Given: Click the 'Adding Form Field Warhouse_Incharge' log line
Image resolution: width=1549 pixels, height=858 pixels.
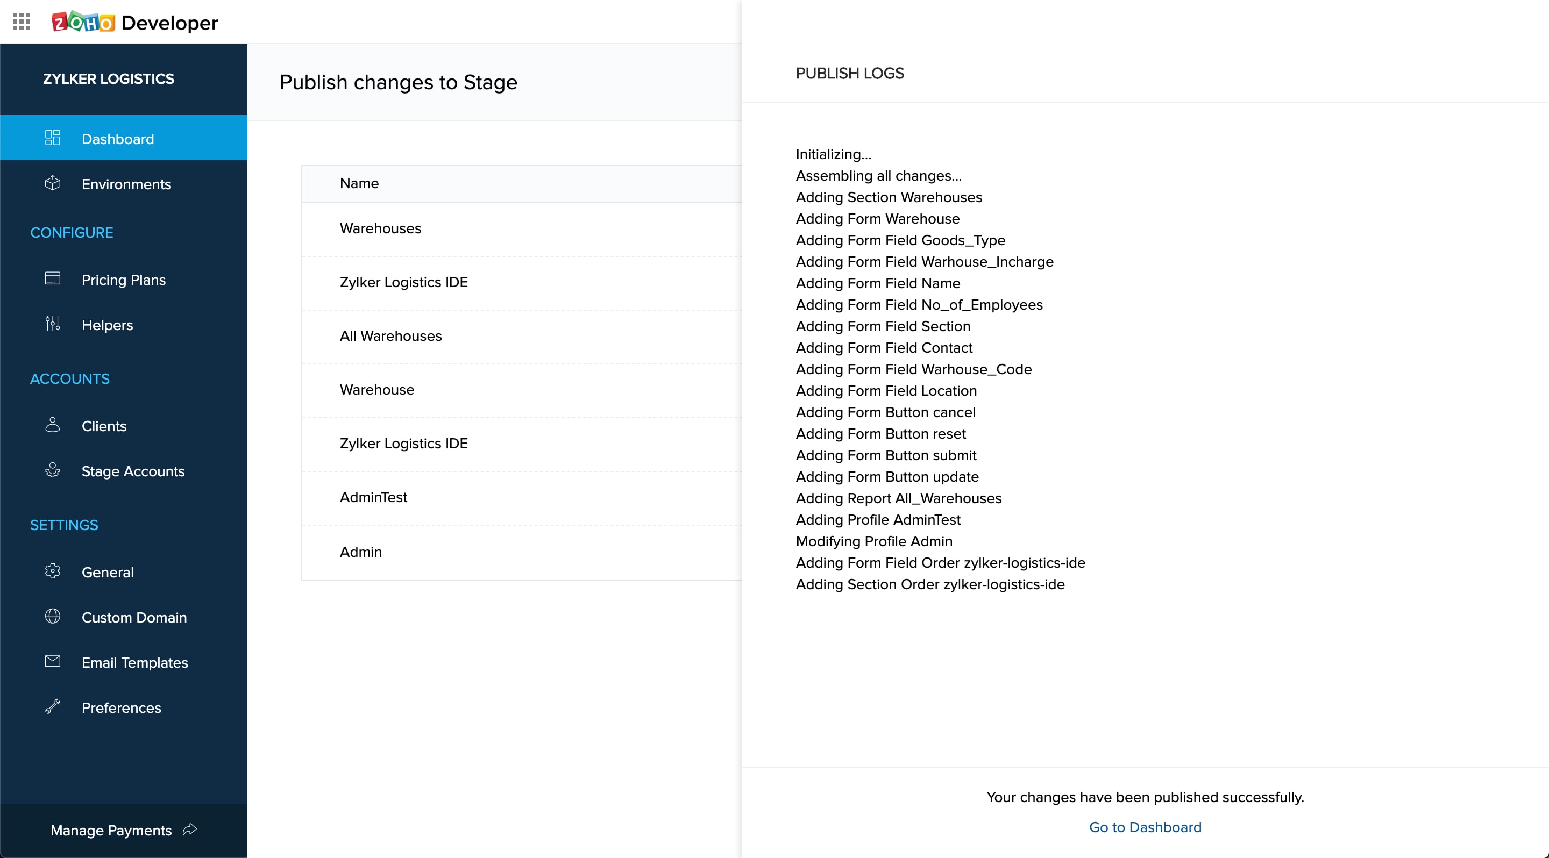Looking at the screenshot, I should [x=924, y=262].
